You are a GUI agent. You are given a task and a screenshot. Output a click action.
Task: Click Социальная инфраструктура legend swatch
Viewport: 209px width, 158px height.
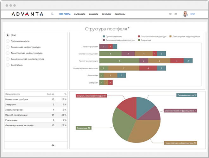click(139, 37)
